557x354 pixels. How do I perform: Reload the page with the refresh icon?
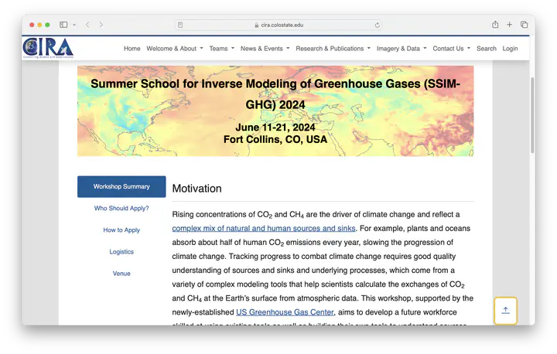click(x=378, y=25)
